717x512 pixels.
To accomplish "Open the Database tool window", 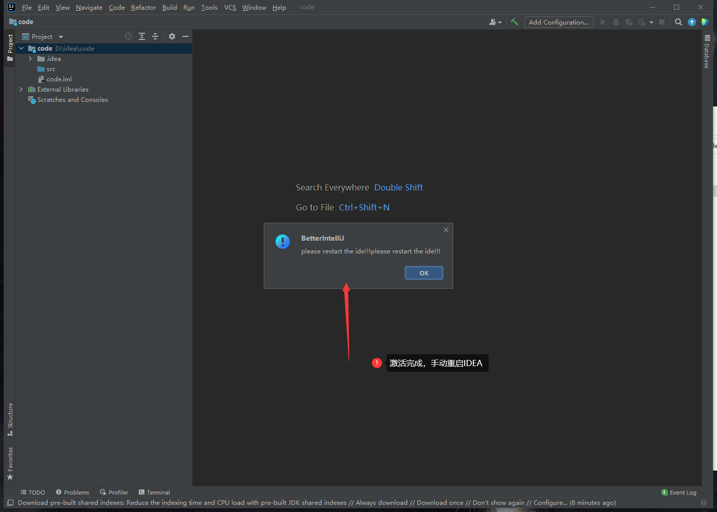I will pos(707,51).
